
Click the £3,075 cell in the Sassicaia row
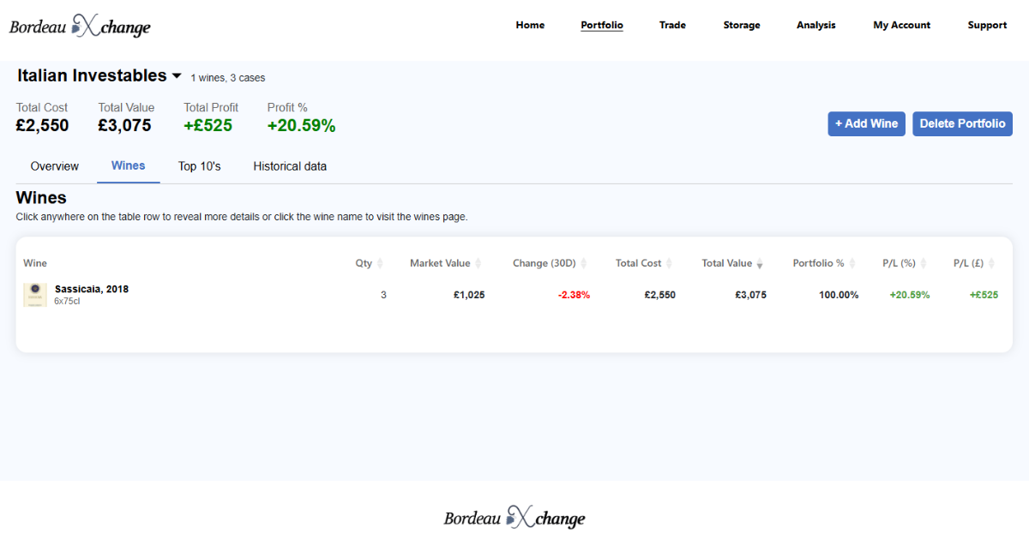[751, 295]
